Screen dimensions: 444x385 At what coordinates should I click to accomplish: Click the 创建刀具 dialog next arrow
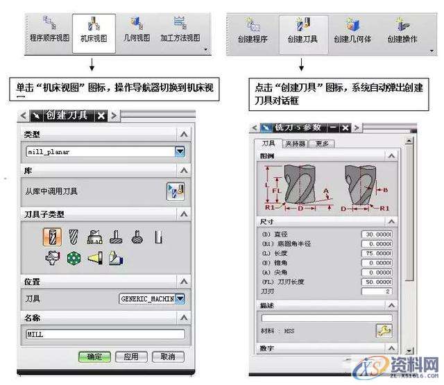pyautogui.click(x=114, y=115)
